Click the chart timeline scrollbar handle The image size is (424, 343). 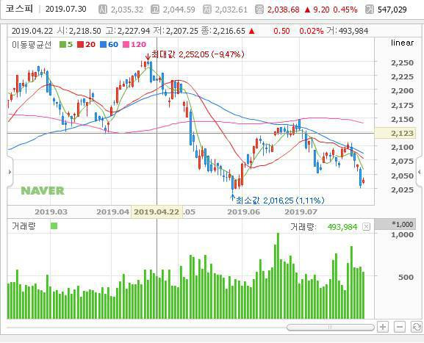coord(330,328)
